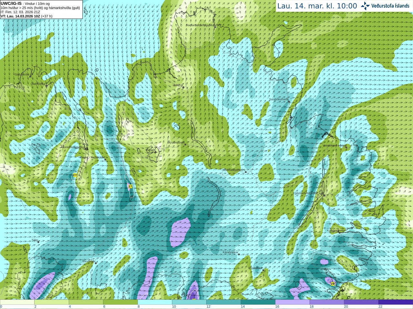
Task: Click the yellow 27 gust marker southwest of Mývatn
Action: pos(130,186)
